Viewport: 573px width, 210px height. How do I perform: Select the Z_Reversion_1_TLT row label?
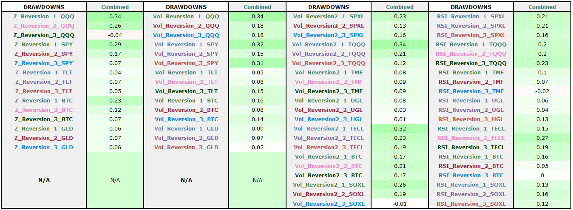click(x=44, y=72)
